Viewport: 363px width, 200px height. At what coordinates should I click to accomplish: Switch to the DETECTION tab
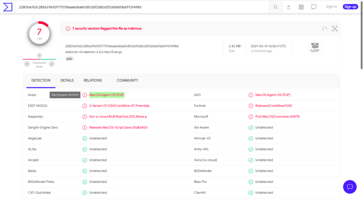tap(41, 80)
